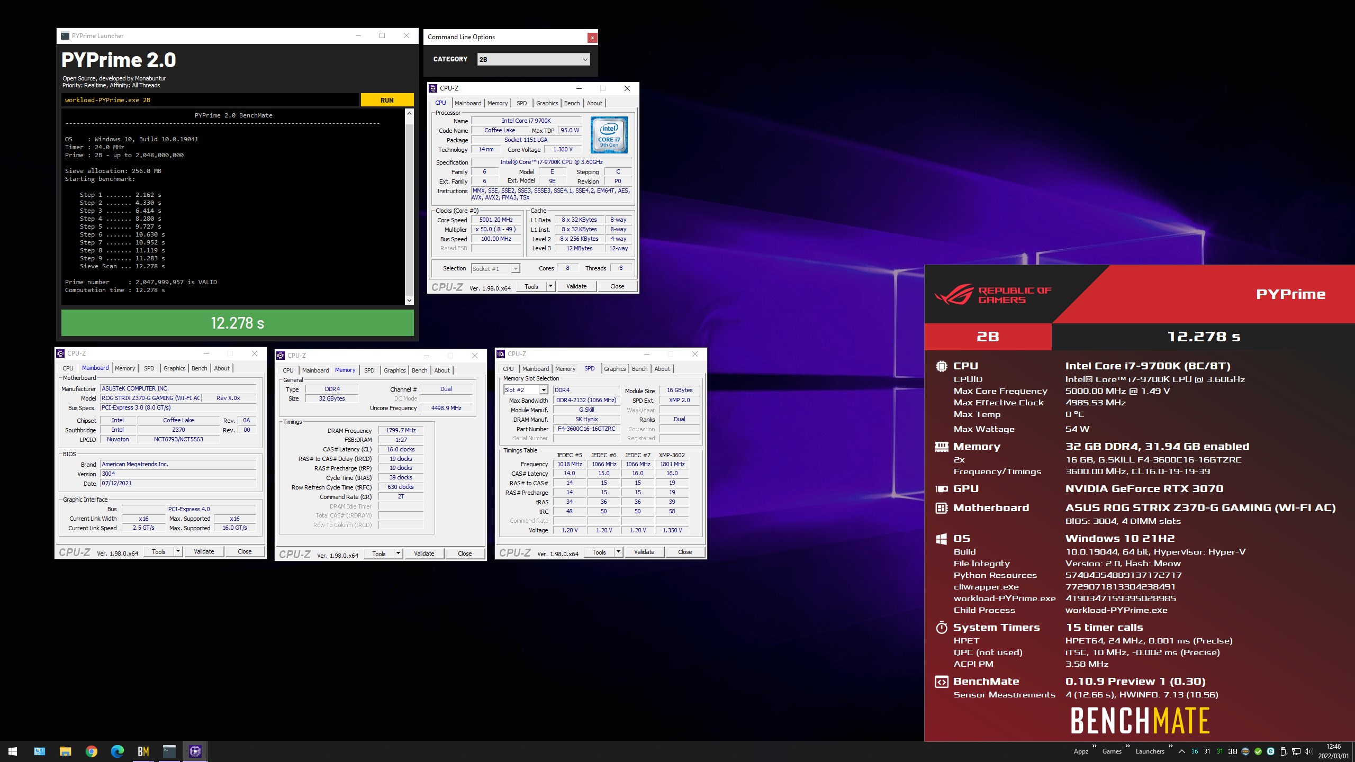
Task: Switch to the PYPrime console taskbar icon
Action: [169, 751]
